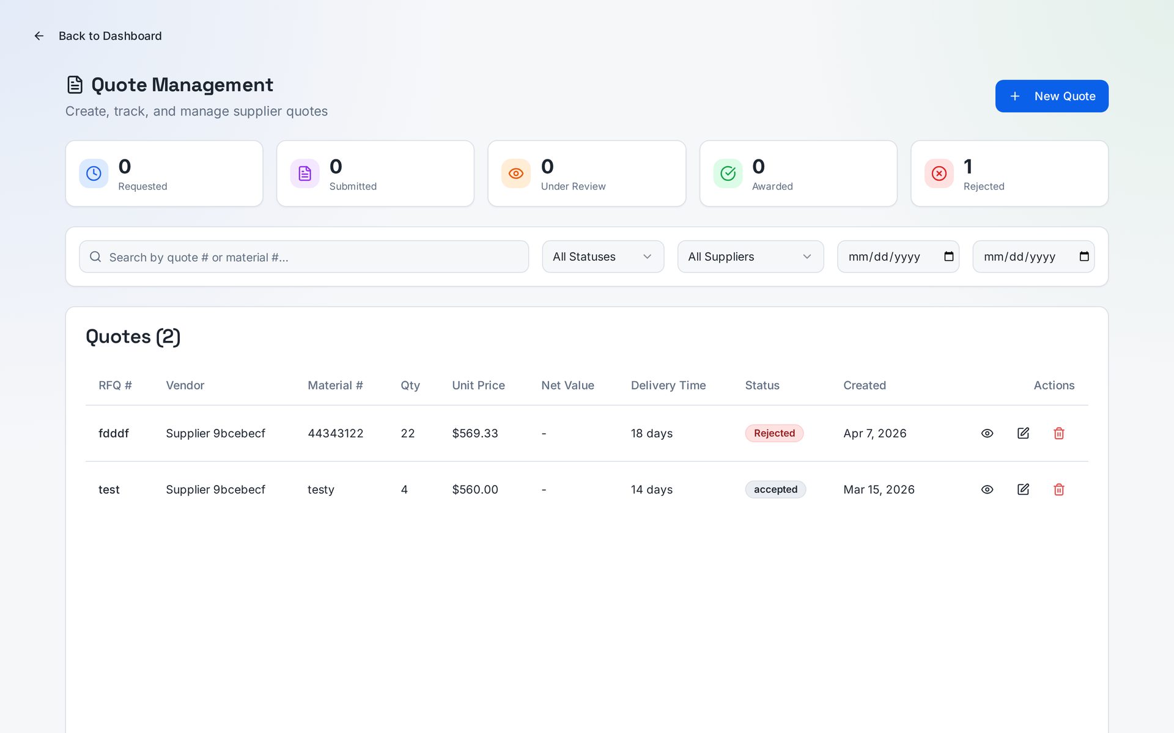This screenshot has height=733, width=1174.
Task: Click the Status column header
Action: (x=762, y=385)
